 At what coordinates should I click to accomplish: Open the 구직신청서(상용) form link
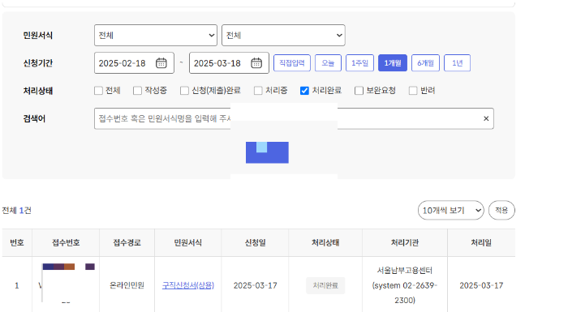188,285
